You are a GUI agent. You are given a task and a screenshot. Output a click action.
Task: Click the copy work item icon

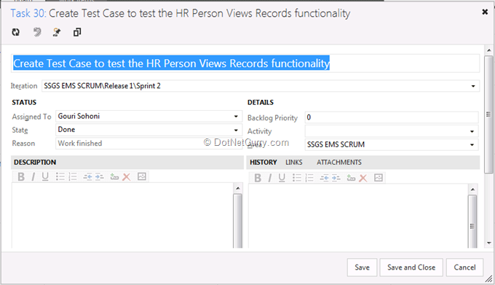(77, 32)
